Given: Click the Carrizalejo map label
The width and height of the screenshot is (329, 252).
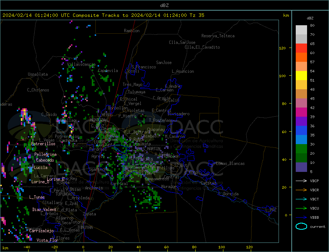Looking at the screenshot, I should click(x=41, y=231).
